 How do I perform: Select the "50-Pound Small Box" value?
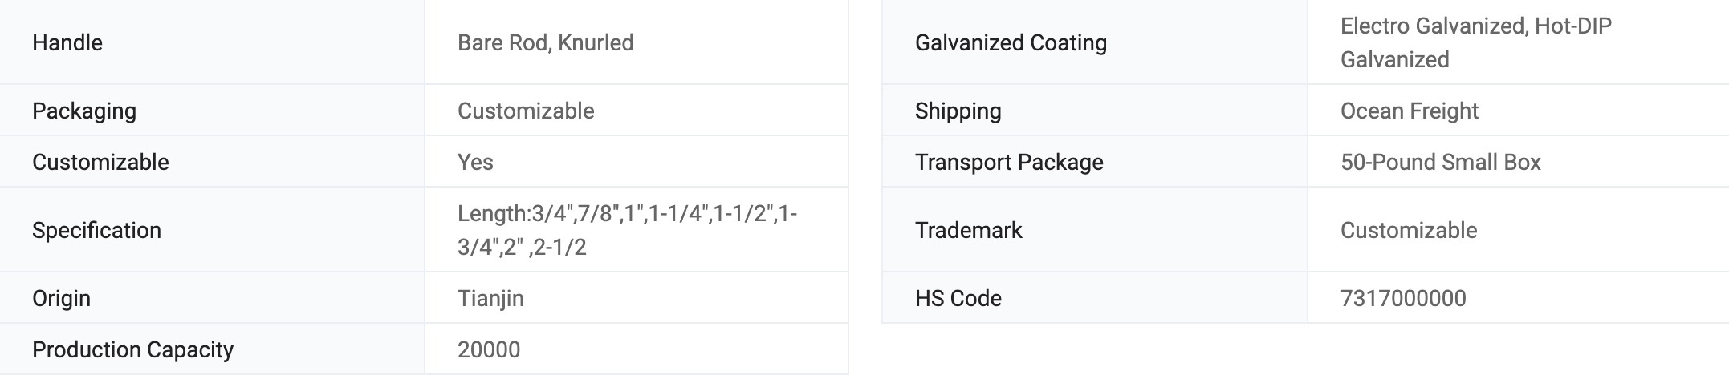1440,162
